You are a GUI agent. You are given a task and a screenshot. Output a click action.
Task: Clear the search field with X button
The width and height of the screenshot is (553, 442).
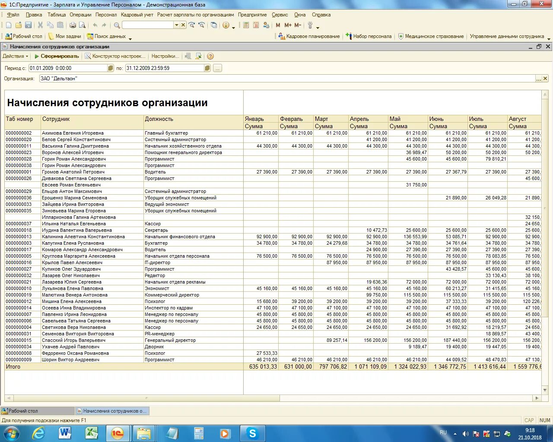click(x=183, y=25)
